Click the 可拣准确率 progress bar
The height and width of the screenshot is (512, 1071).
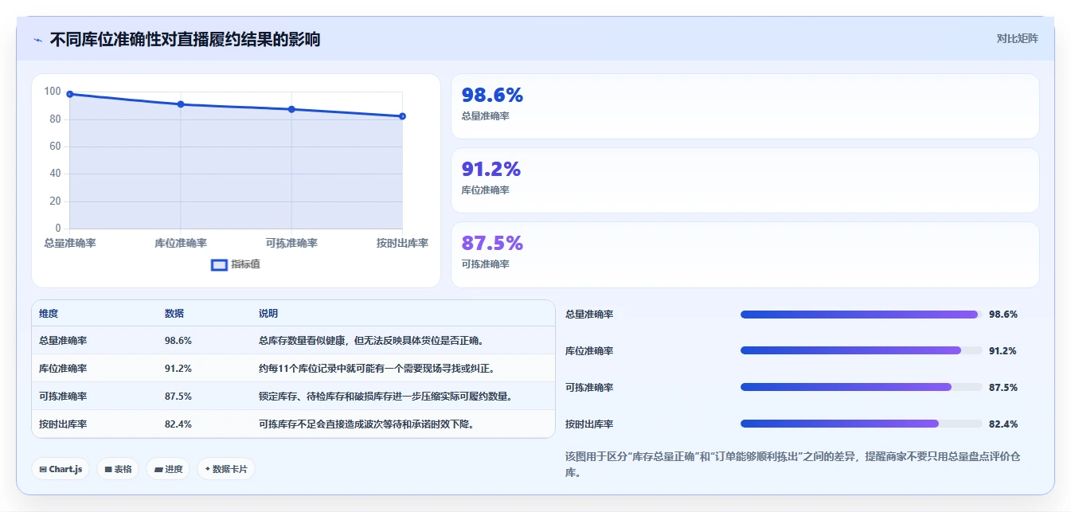point(861,388)
